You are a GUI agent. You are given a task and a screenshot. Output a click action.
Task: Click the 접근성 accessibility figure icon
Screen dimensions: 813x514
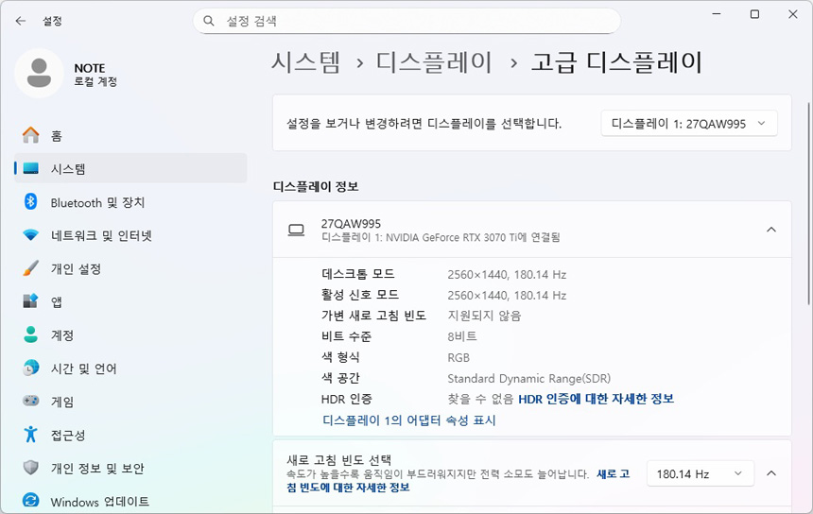(x=31, y=435)
